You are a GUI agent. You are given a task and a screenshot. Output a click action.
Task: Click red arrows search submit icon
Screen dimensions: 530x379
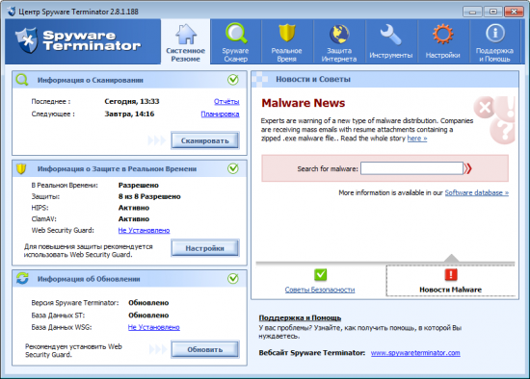click(468, 168)
